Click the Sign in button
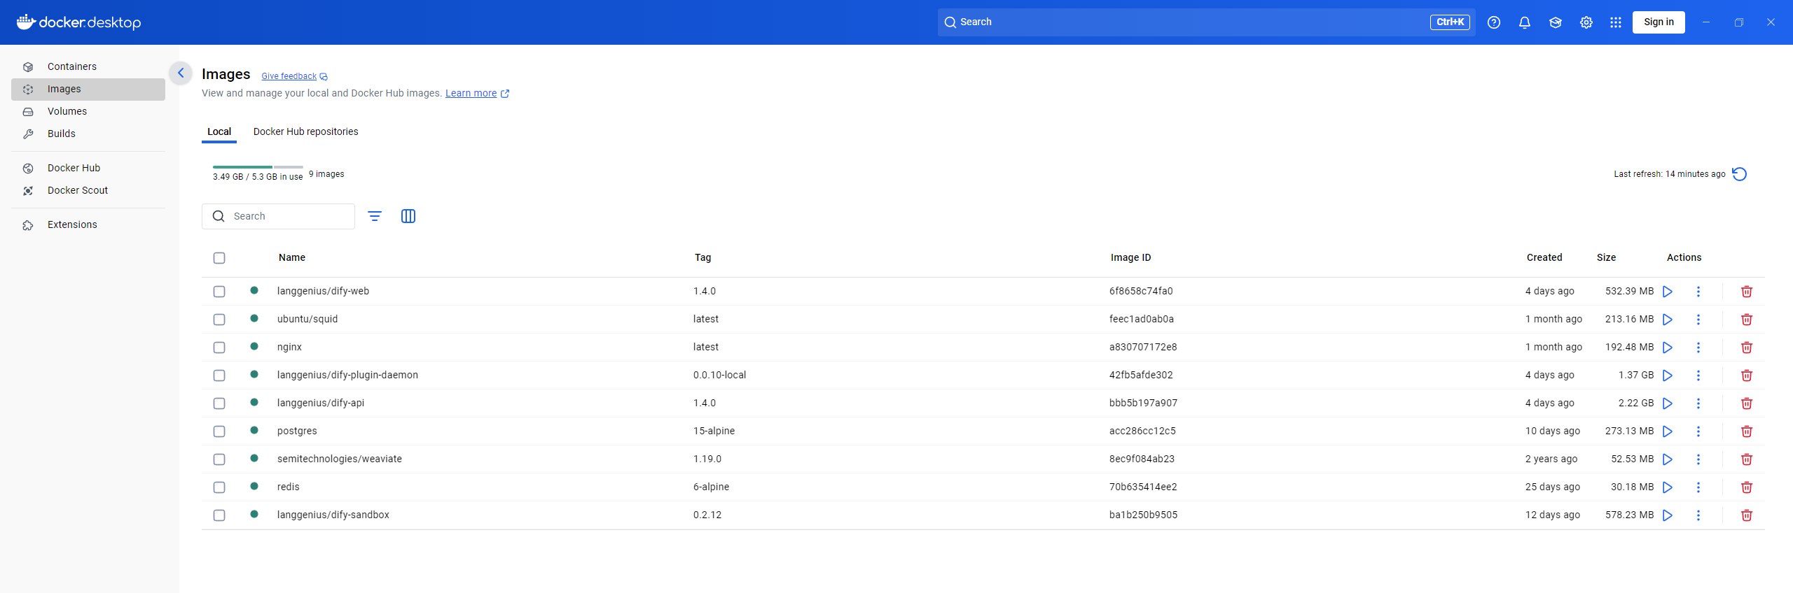 1659,22
